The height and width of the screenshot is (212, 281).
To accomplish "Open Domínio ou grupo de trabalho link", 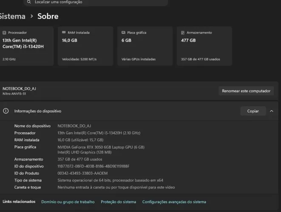I will click(x=68, y=202).
